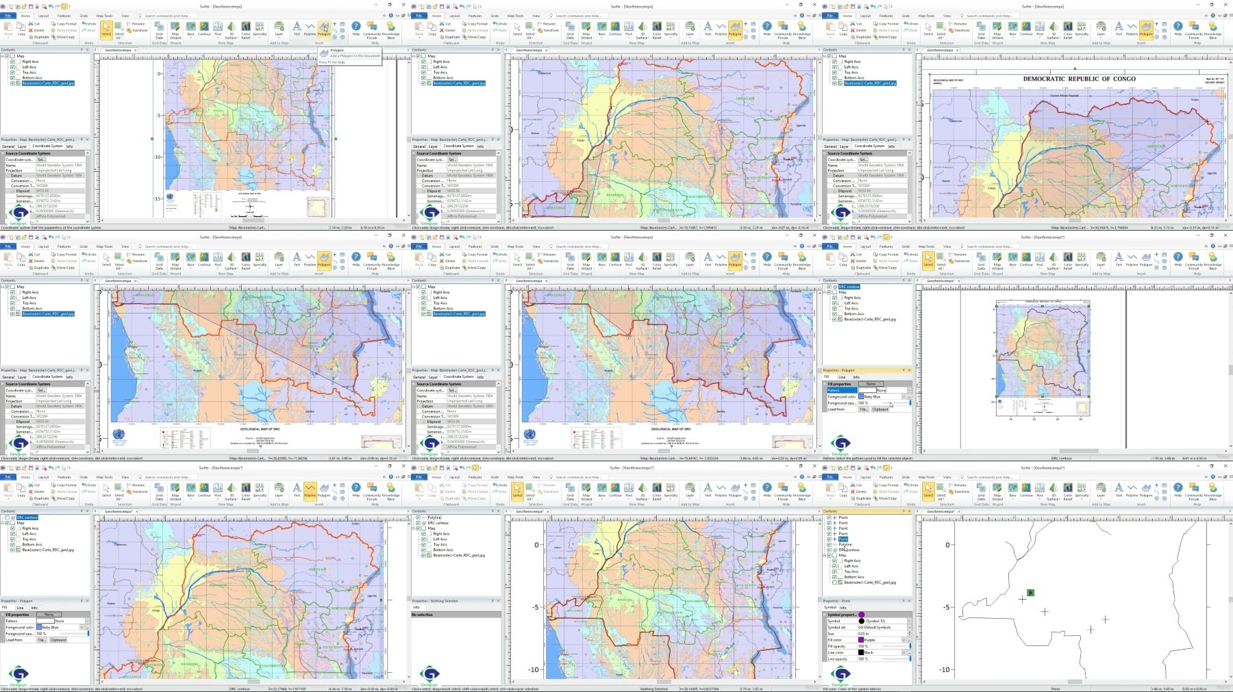Click Size stepper in Properties - Point window
Screen dimensions: 1233x692
click(x=909, y=634)
